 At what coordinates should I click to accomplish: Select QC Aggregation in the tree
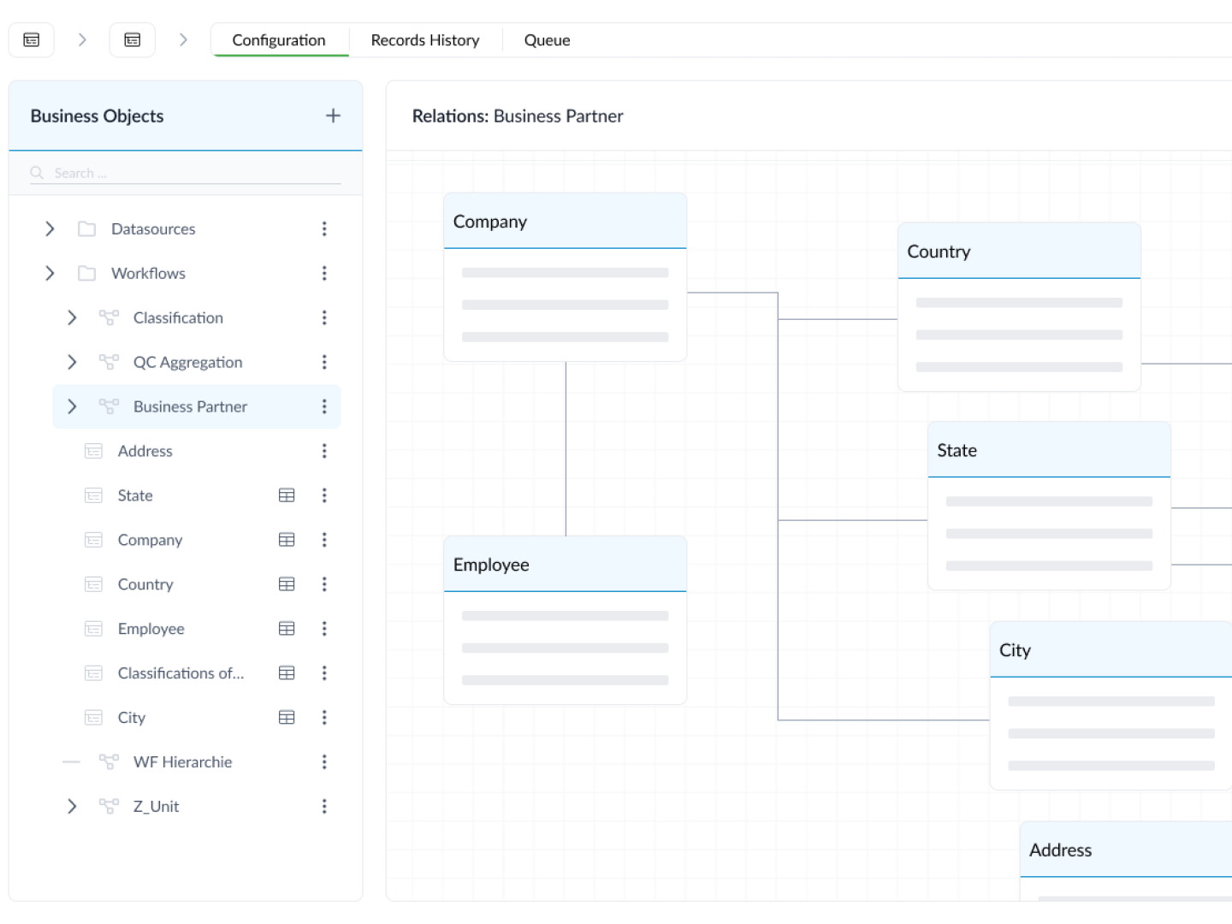pos(188,362)
